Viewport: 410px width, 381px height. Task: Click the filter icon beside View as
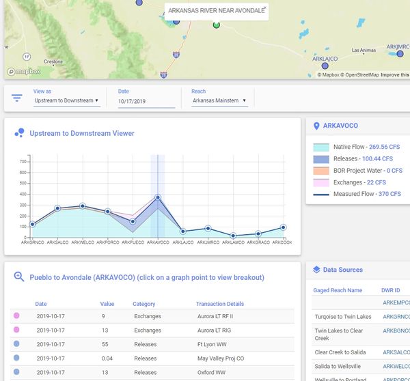[17, 98]
